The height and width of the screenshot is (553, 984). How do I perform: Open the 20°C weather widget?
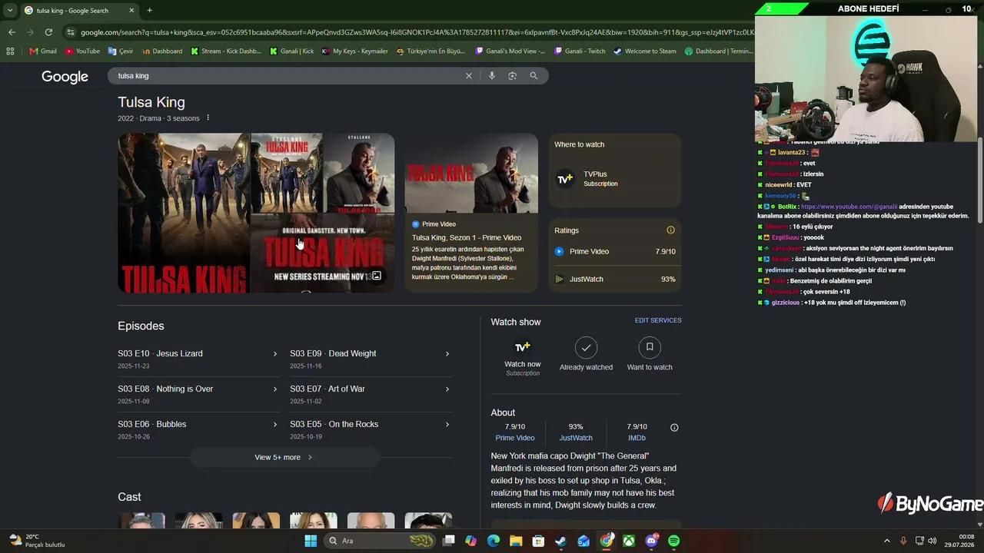point(37,541)
